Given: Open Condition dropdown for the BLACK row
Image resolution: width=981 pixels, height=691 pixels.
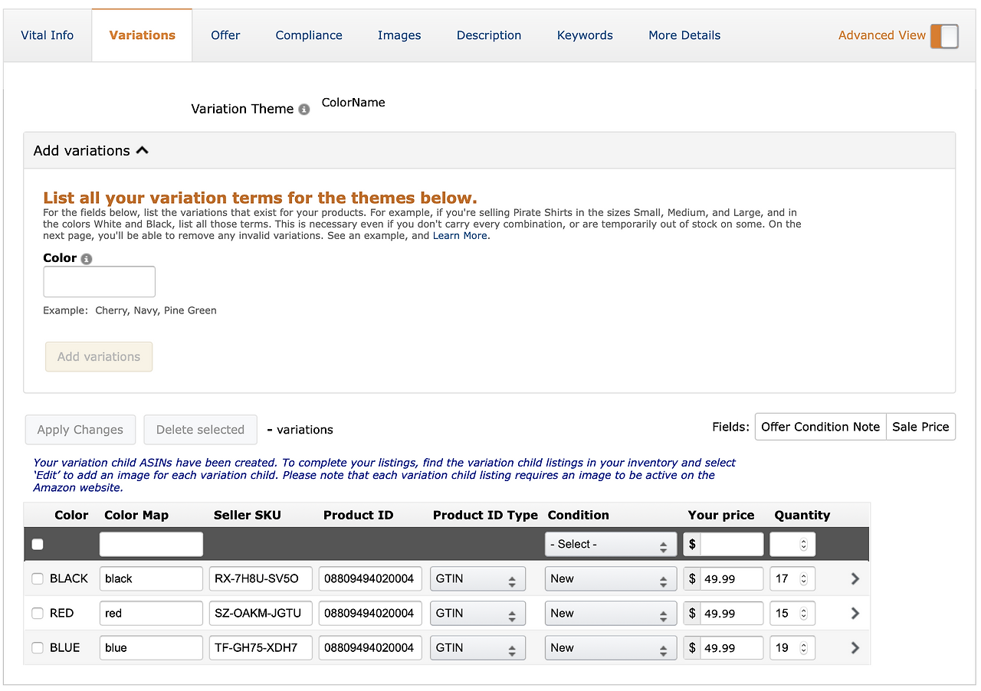Looking at the screenshot, I should 611,579.
